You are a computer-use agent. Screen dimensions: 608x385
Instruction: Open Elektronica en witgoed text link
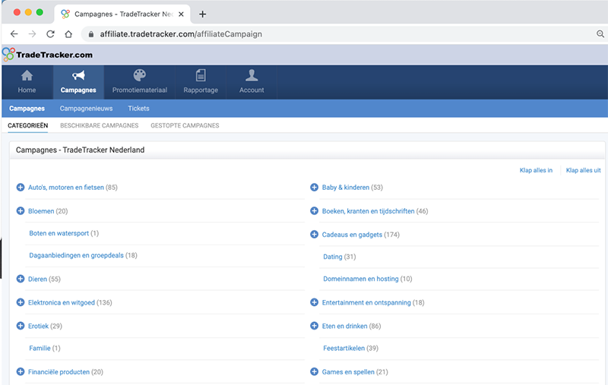[x=62, y=302]
